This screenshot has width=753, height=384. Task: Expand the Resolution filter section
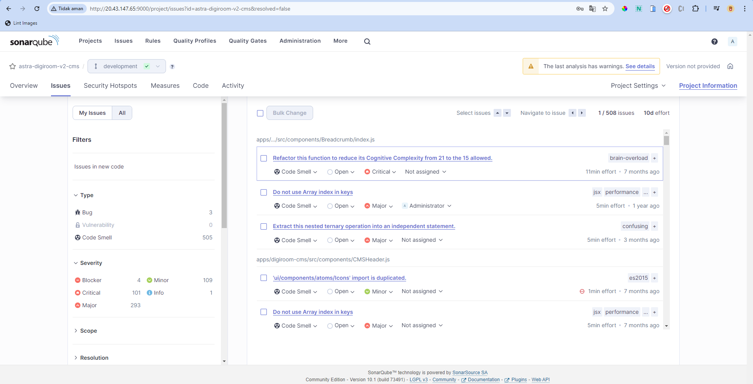(x=91, y=358)
